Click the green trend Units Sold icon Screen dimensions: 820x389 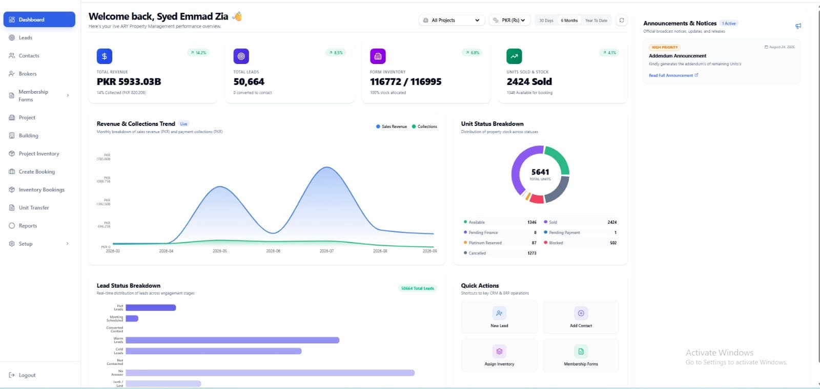514,56
